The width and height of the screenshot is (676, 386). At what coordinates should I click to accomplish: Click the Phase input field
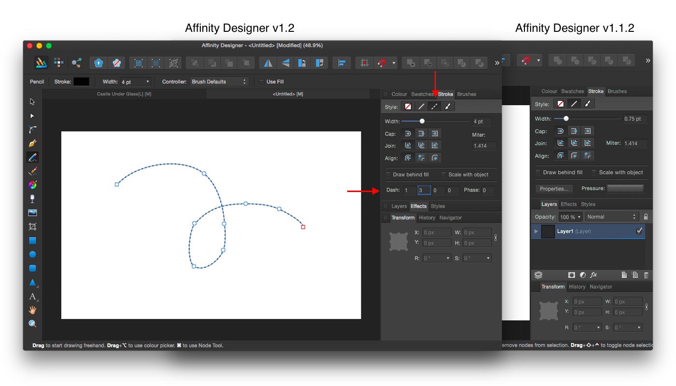coord(488,190)
